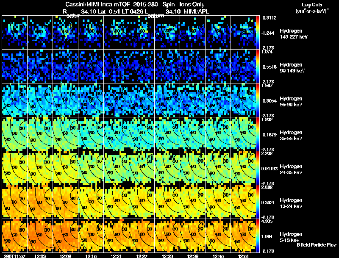
Task: Click the 280T11:57 time label
Action: pos(14,256)
